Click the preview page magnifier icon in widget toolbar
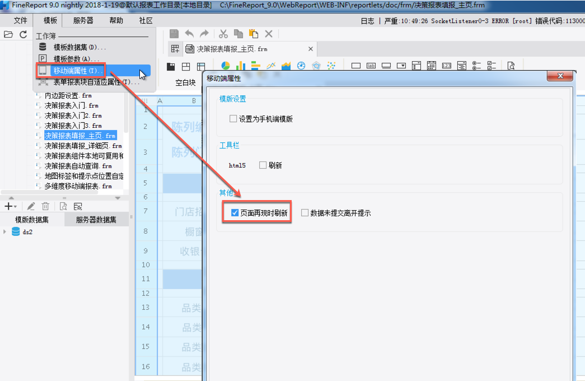This screenshot has height=381, width=585. pyautogui.click(x=511, y=66)
